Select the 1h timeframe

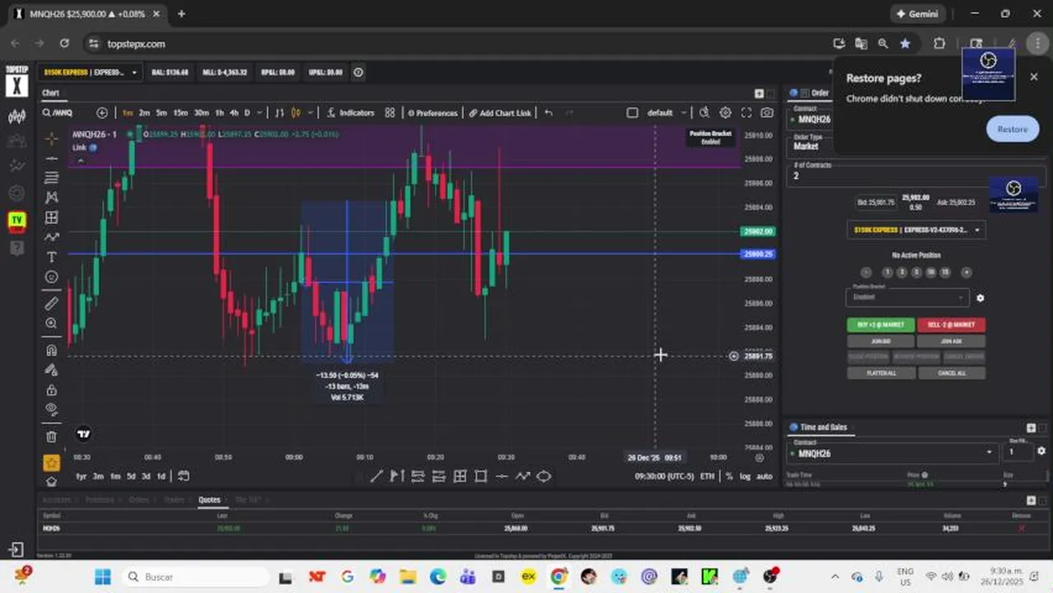[219, 113]
